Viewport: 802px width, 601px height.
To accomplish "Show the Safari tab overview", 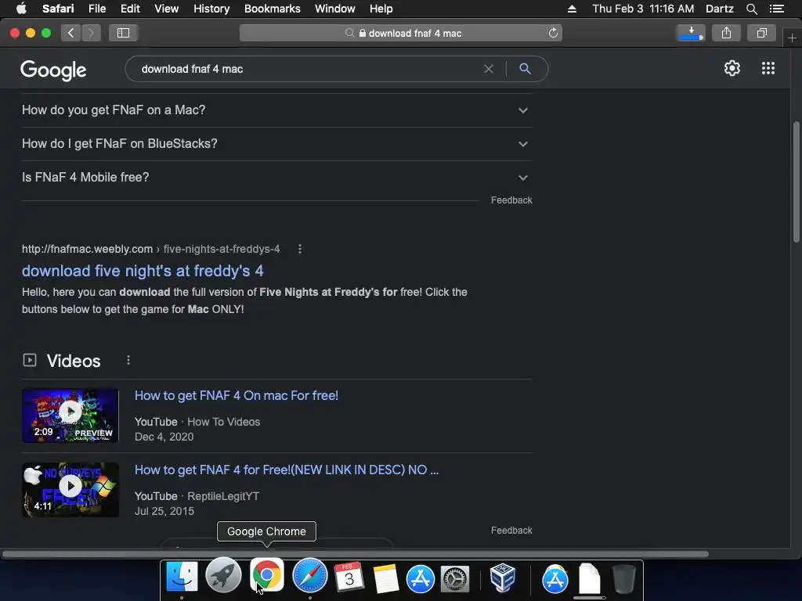I will point(761,33).
